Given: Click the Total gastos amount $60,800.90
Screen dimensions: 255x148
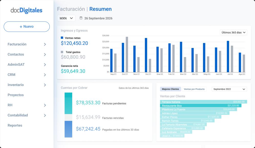Looking at the screenshot, I should [x=73, y=57].
